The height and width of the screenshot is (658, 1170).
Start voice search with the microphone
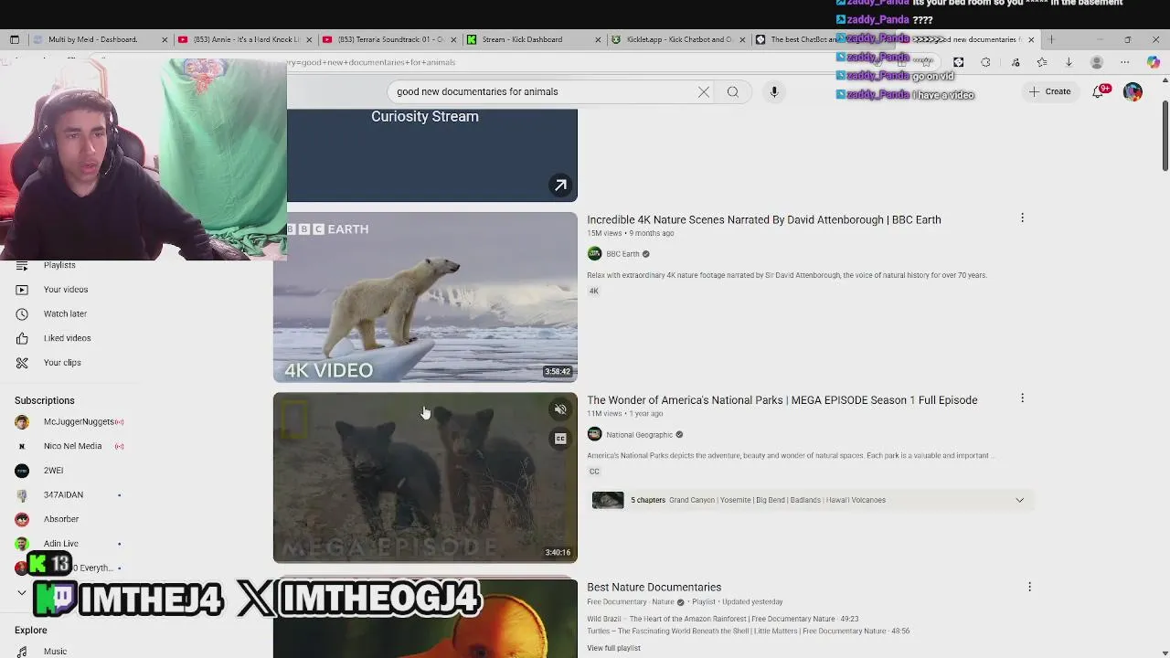coord(774,91)
